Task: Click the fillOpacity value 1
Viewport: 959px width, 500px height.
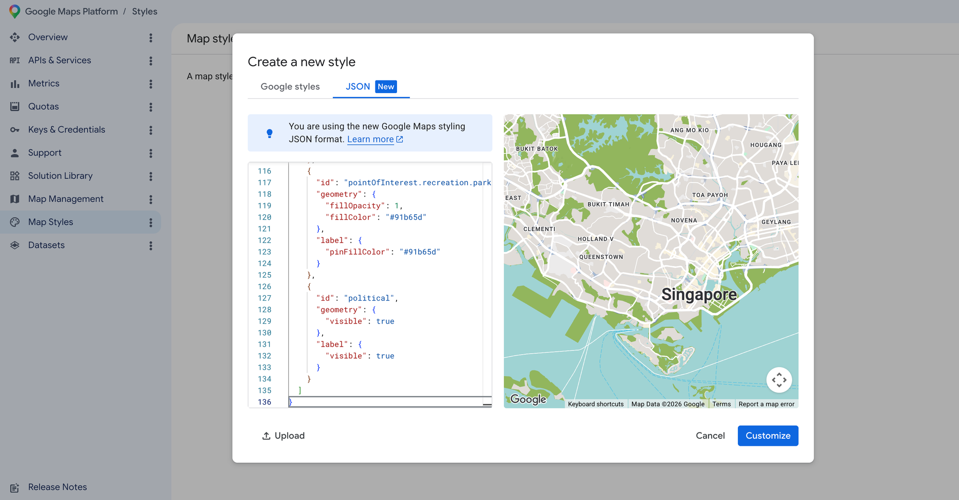Action: (x=397, y=206)
